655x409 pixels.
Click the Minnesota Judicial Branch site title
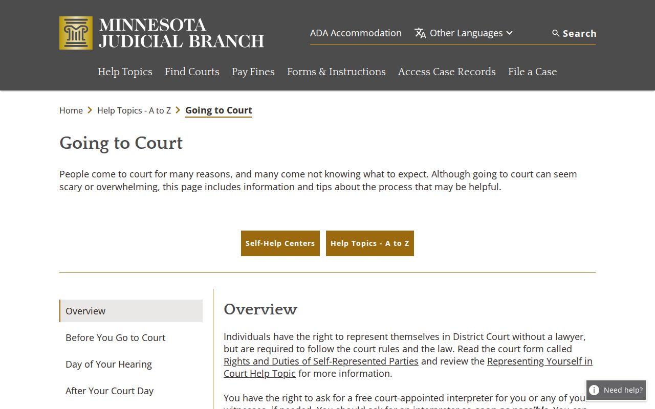pos(182,33)
